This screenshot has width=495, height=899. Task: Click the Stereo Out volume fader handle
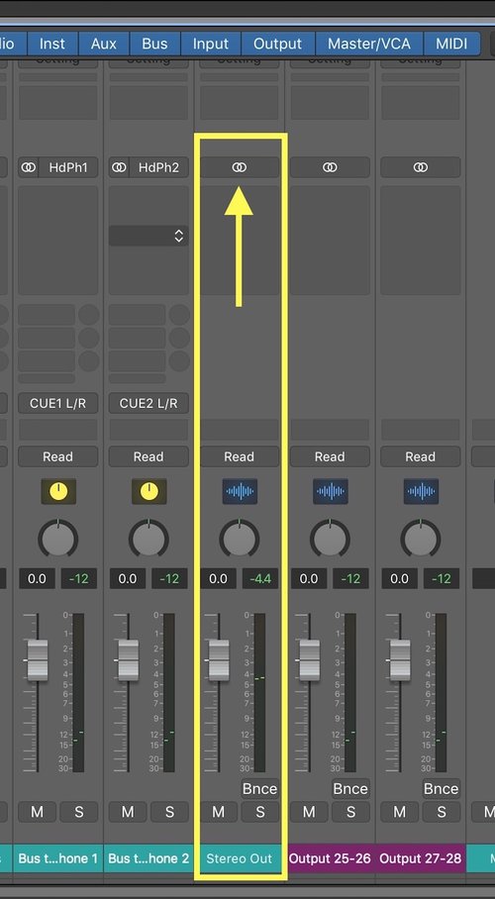[219, 660]
